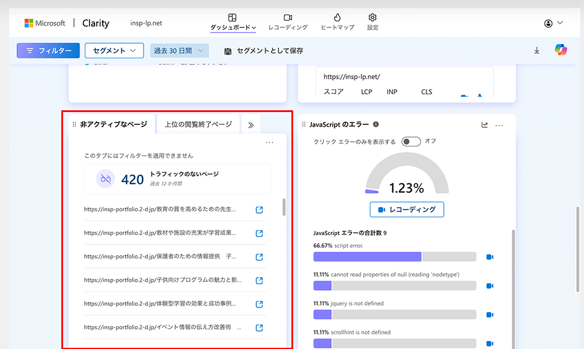Open the account profile menu
Image resolution: width=584 pixels, height=349 pixels.
(x=553, y=23)
